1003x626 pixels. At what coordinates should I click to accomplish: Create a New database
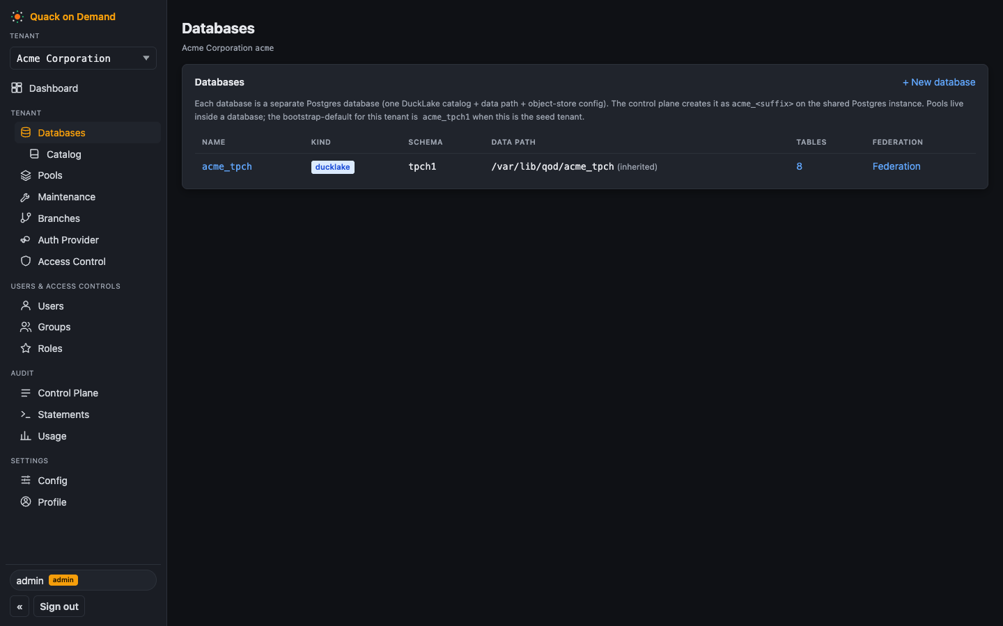[939, 82]
